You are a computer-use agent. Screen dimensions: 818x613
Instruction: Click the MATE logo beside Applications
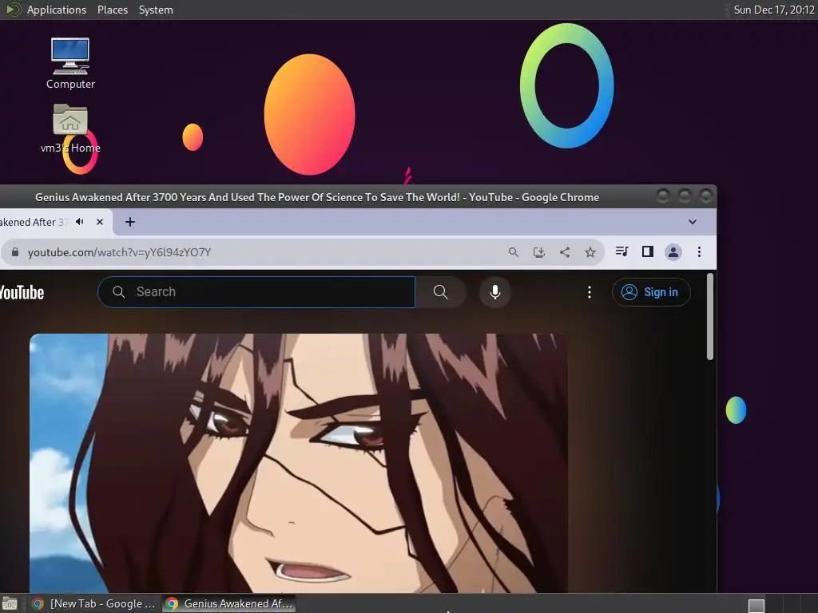[13, 10]
